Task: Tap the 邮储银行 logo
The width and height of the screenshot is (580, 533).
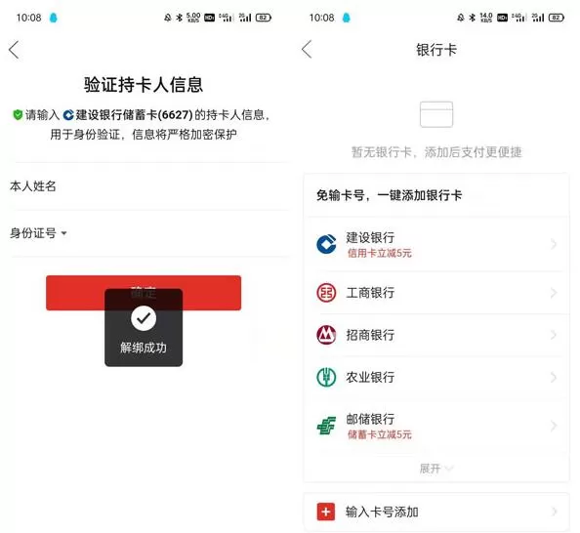Action: [x=326, y=426]
